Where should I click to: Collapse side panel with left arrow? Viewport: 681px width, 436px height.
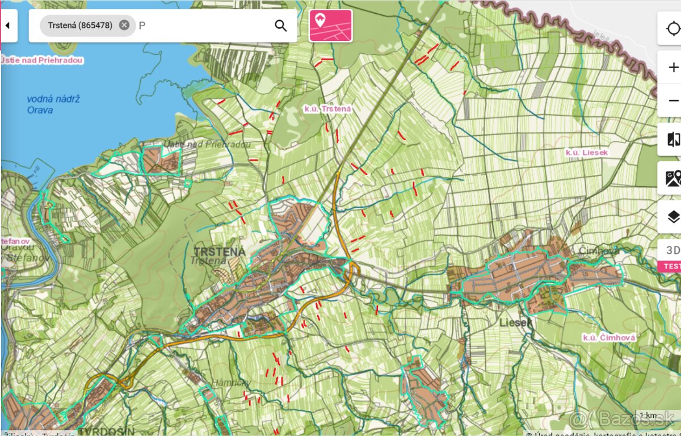[x=8, y=26]
